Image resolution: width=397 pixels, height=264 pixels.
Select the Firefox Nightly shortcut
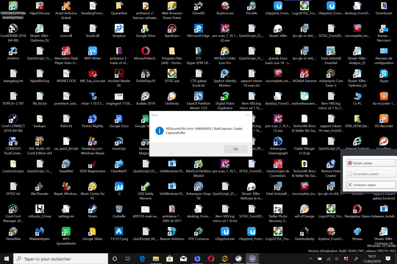[x=92, y=121]
